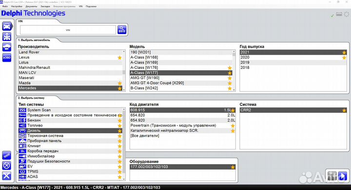Open the eOBD generic diagnostics icon
The width and height of the screenshot is (351, 190).
tap(7, 58)
